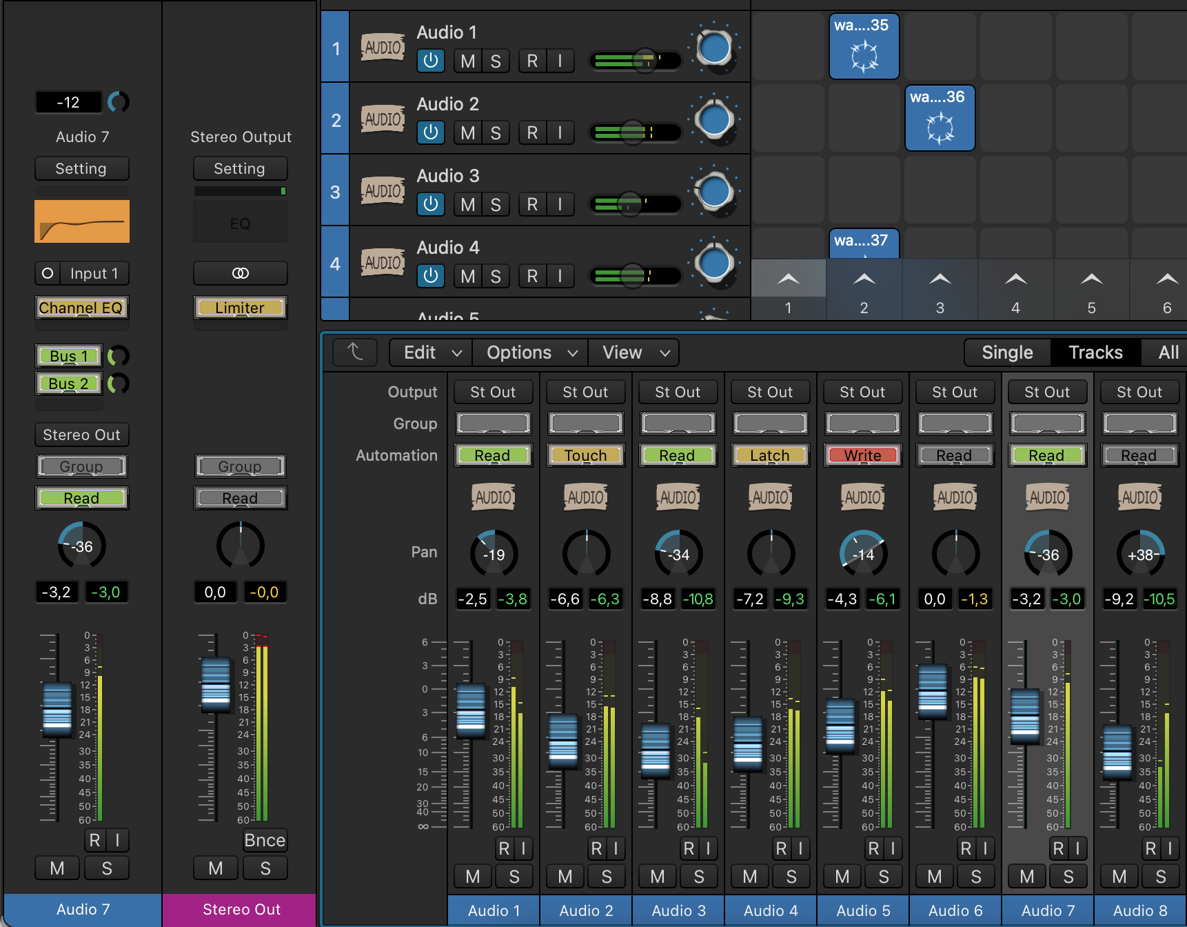The width and height of the screenshot is (1187, 927).
Task: Click the Audio 8 mixer pan knob showing +38
Action: pyautogui.click(x=1140, y=554)
